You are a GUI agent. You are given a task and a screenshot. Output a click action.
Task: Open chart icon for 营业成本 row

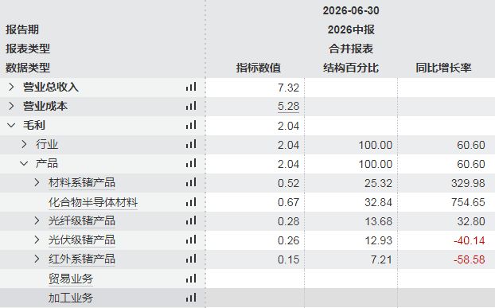[191, 106]
